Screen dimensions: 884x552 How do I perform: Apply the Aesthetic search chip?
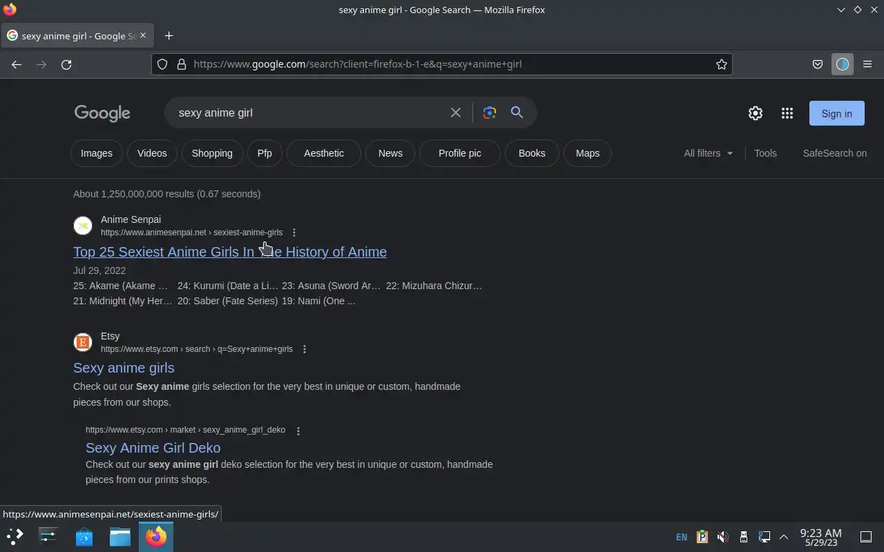[324, 153]
